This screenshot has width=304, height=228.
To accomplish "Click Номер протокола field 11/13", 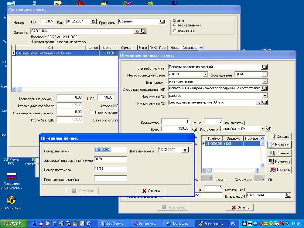I will (110, 169).
